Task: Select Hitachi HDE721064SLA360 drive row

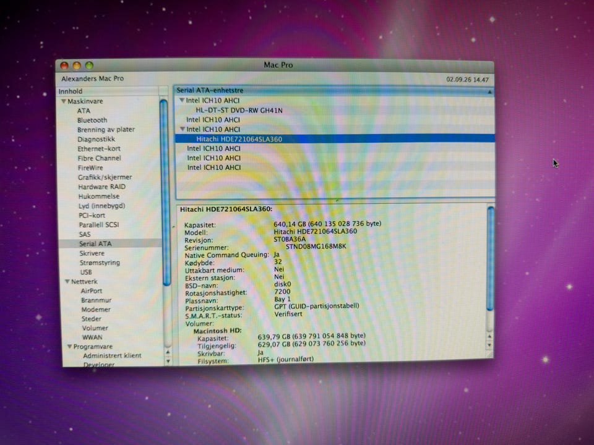Action: click(x=335, y=139)
